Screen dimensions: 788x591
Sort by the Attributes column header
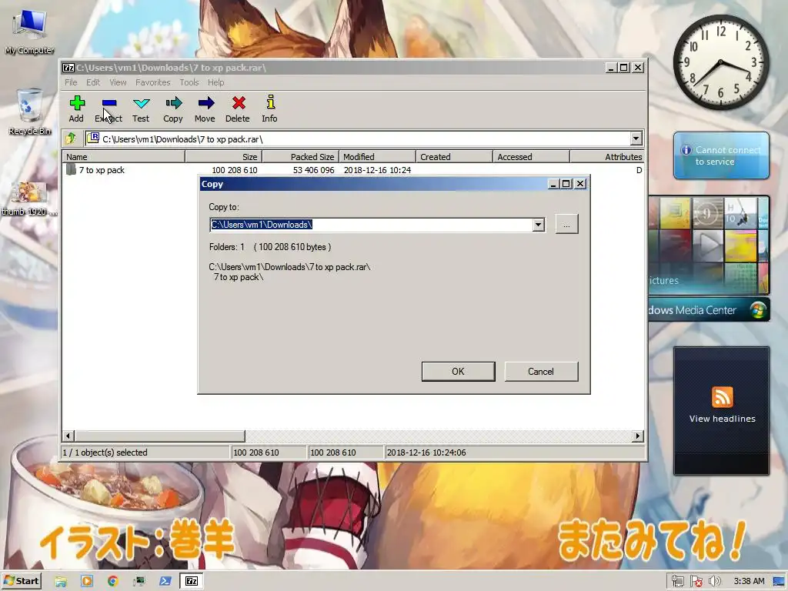click(607, 157)
